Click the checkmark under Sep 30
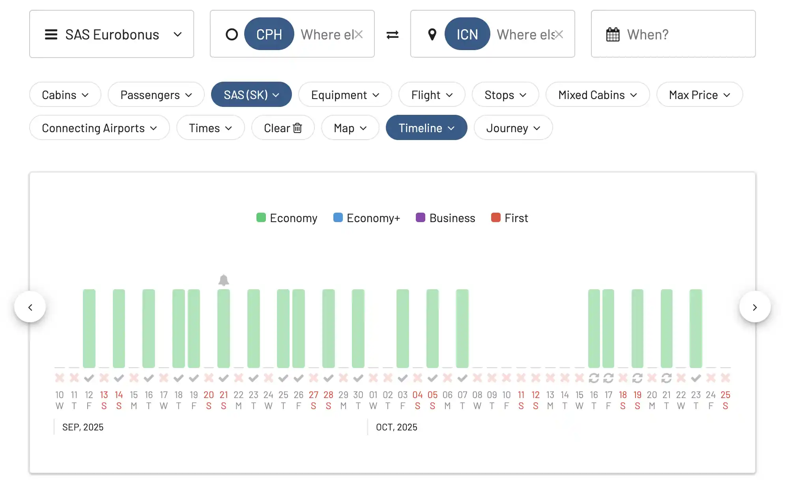Image resolution: width=789 pixels, height=490 pixels. tap(358, 378)
